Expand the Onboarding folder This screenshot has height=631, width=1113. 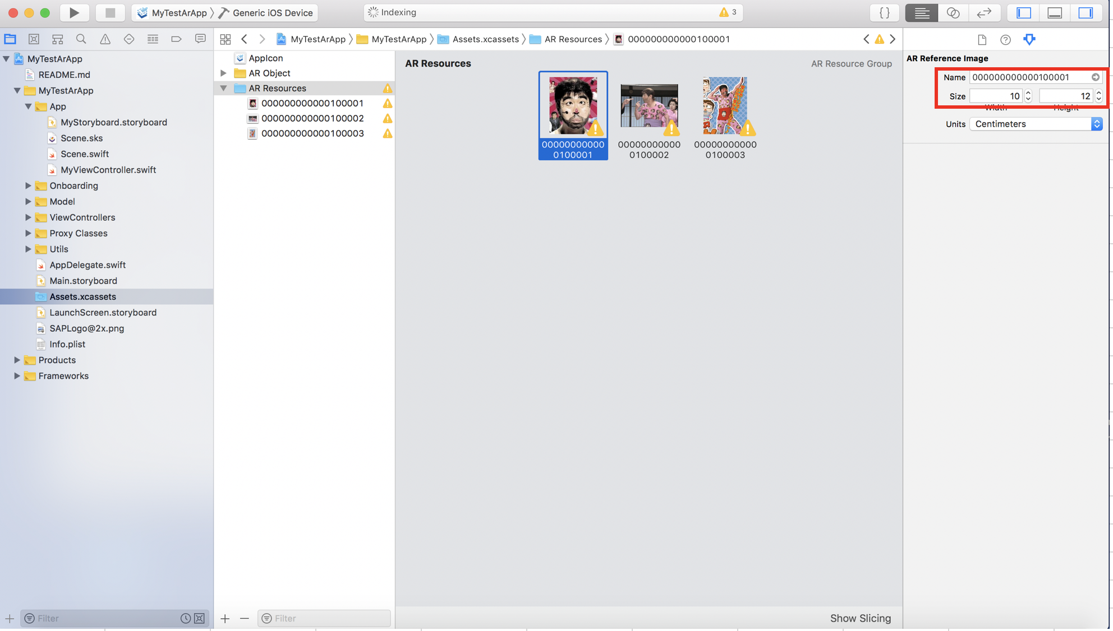pos(28,185)
